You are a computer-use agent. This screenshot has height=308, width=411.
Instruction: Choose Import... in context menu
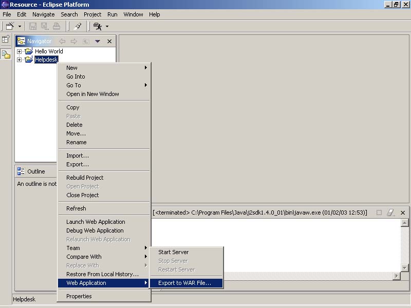104,156
